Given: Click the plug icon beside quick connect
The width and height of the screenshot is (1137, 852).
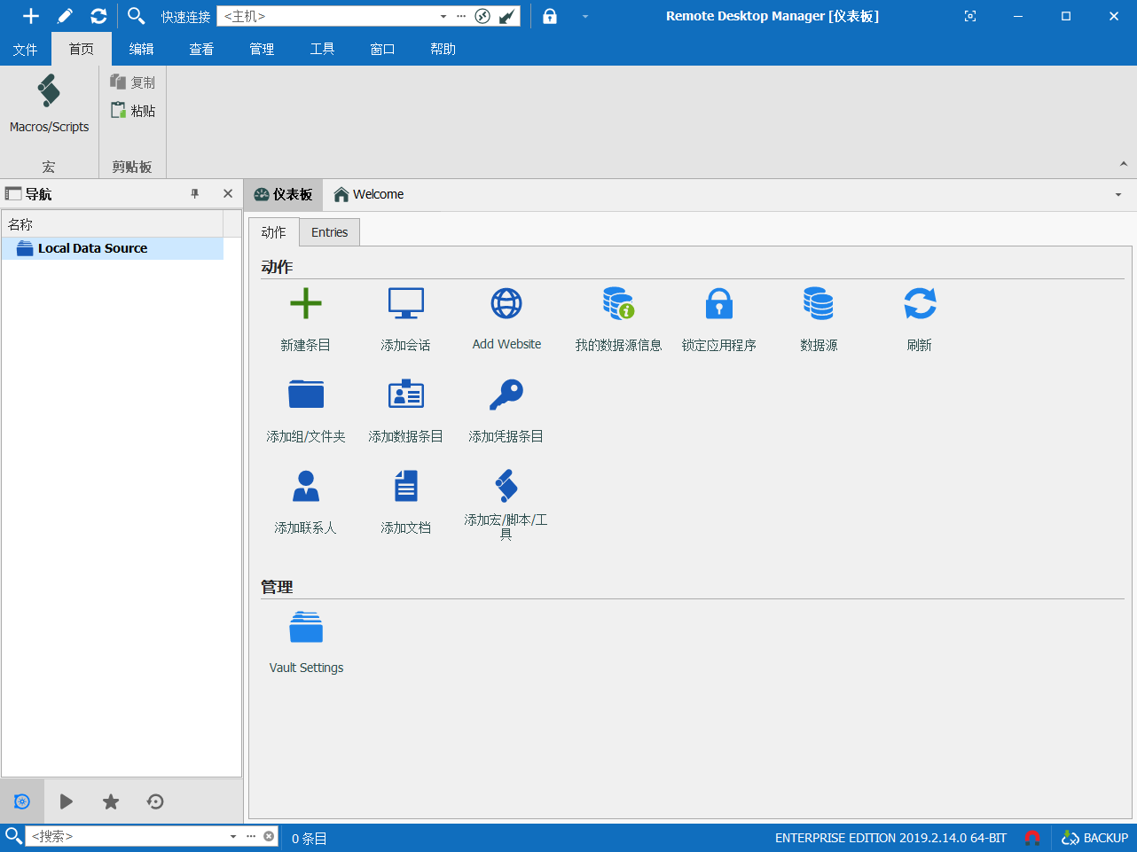Looking at the screenshot, I should click(507, 16).
